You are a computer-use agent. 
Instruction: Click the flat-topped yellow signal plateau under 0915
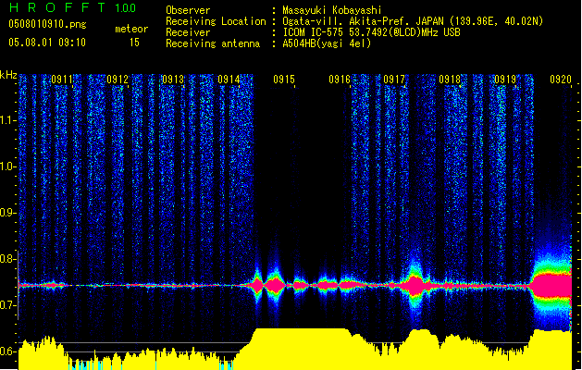pyautogui.click(x=301, y=349)
